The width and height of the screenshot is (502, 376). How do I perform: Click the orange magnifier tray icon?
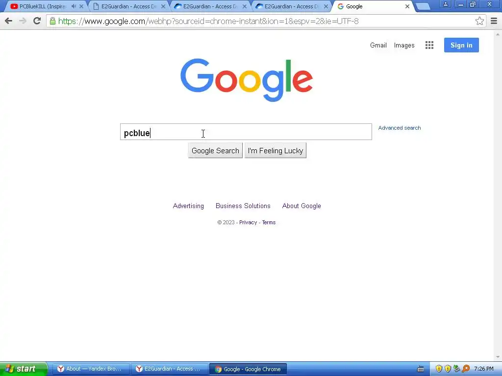tap(466, 369)
